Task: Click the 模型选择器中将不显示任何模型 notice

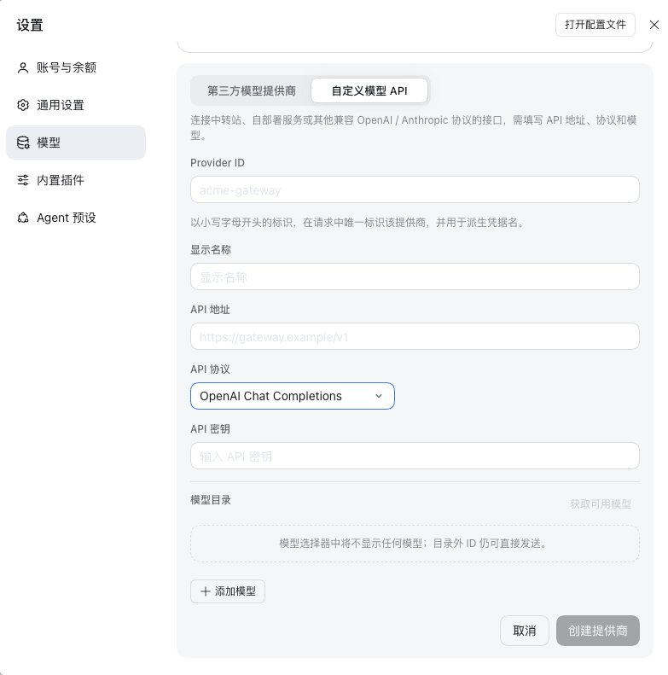Action: tap(415, 544)
